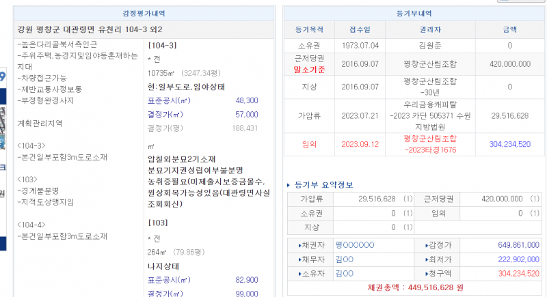Click the 표준공시(㎡) value 48,300

click(x=246, y=100)
